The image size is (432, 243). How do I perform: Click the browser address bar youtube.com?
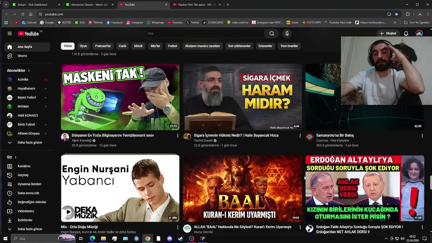click(54, 14)
